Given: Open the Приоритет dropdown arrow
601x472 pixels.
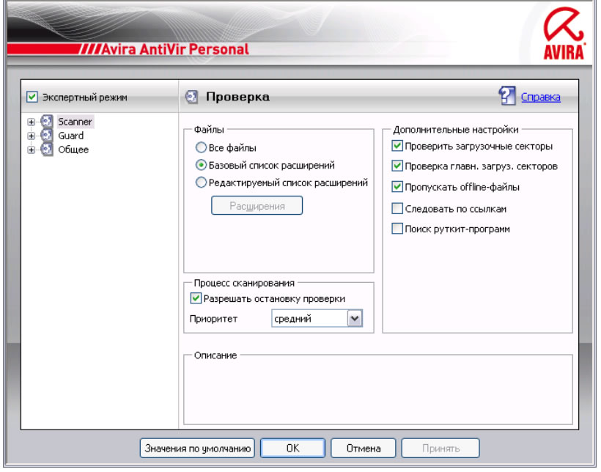Looking at the screenshot, I should click(x=355, y=319).
